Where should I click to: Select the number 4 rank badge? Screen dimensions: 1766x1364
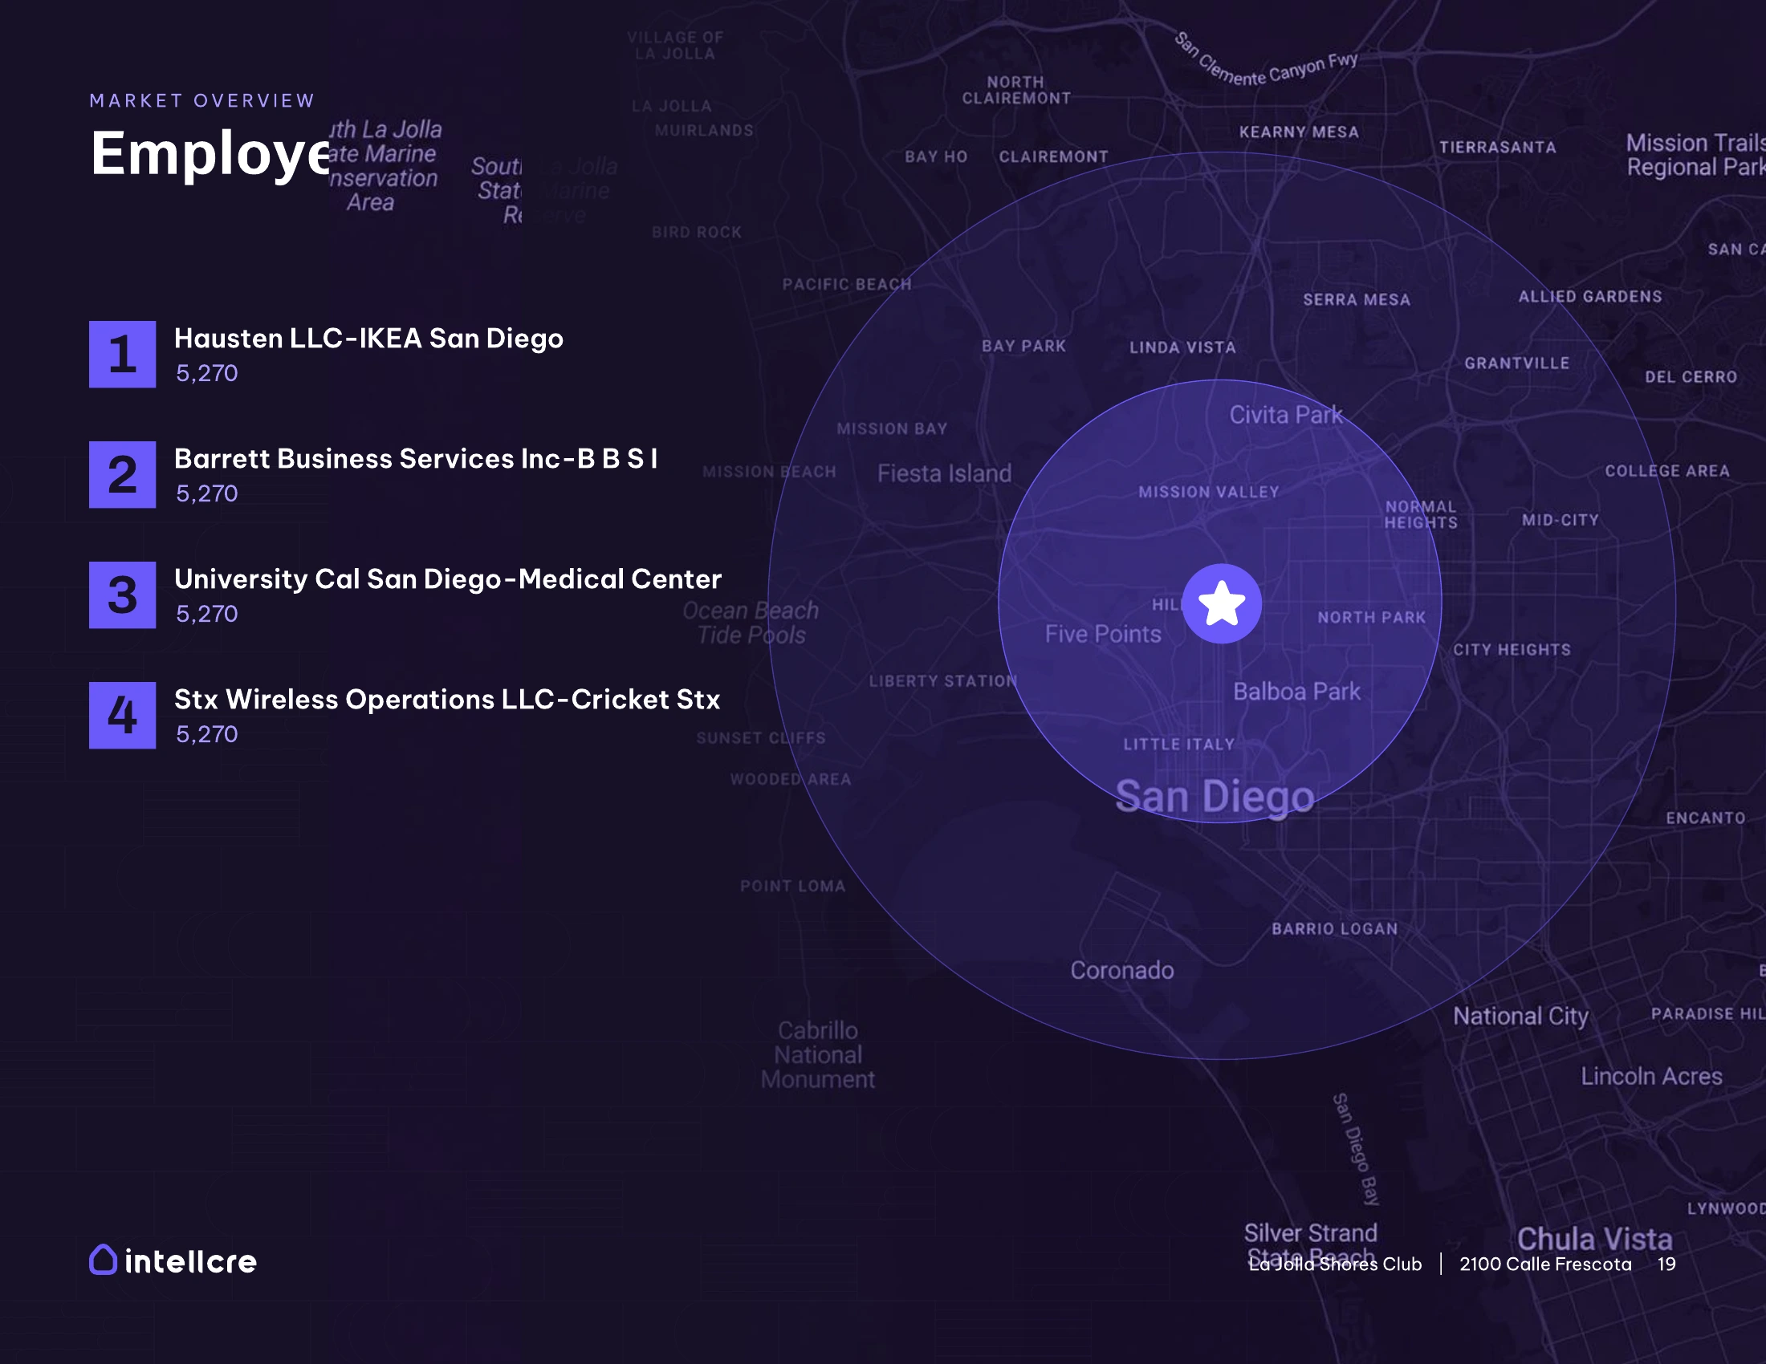(x=122, y=715)
